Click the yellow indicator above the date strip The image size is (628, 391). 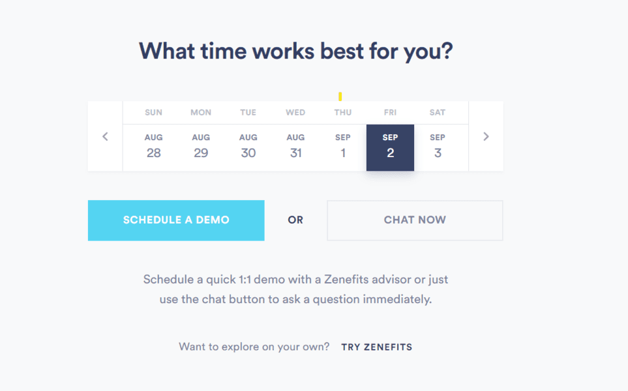click(340, 95)
